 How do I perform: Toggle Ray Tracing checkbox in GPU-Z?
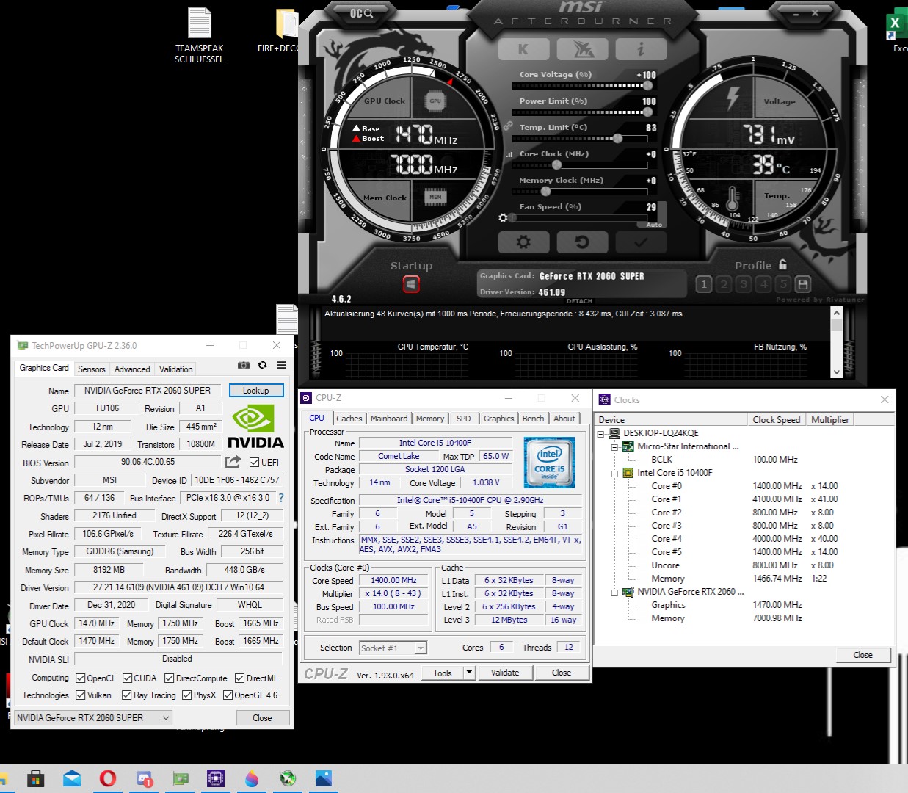click(x=127, y=695)
